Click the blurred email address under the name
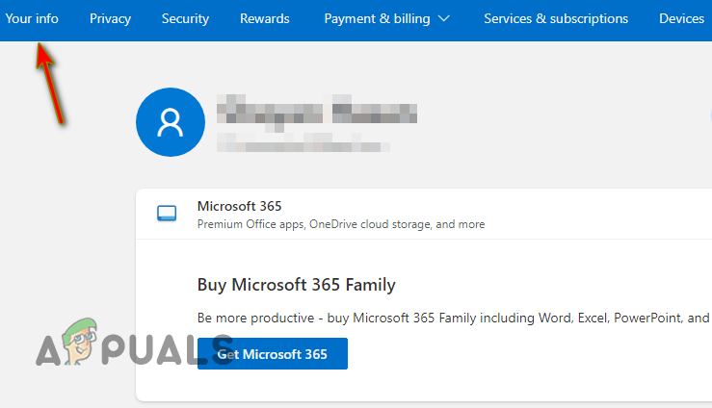 303,143
